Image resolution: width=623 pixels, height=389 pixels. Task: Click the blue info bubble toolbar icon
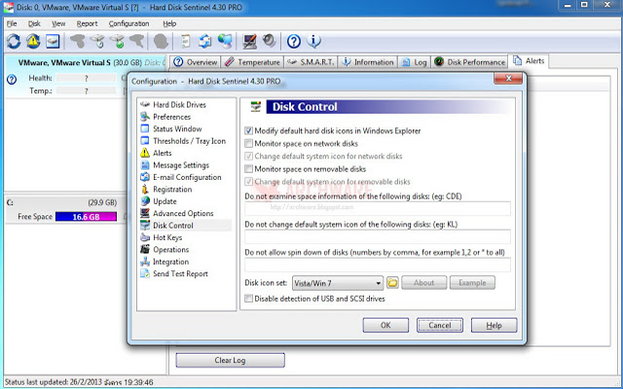click(x=313, y=41)
